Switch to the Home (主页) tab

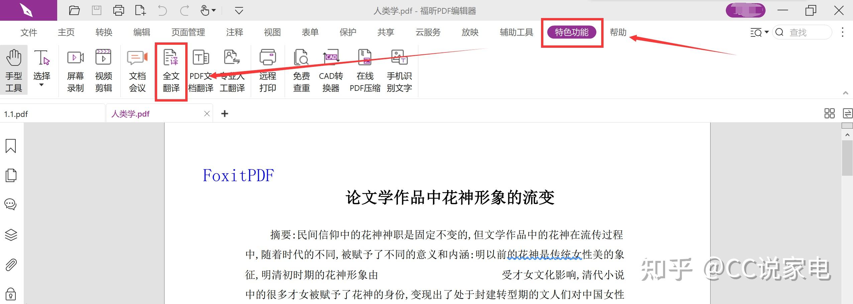tap(66, 32)
